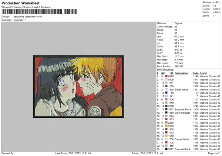Click the brown swatch in stop row 18
The image size is (222, 156).
166,132
